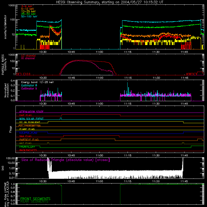Click the FLARE_FLAG label
The width and height of the screenshot is (207, 207).
pos(27,129)
